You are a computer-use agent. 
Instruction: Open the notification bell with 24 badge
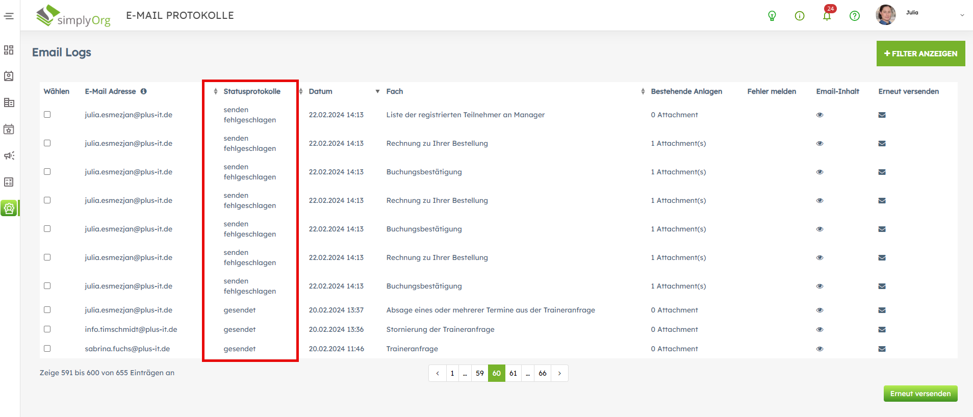827,16
